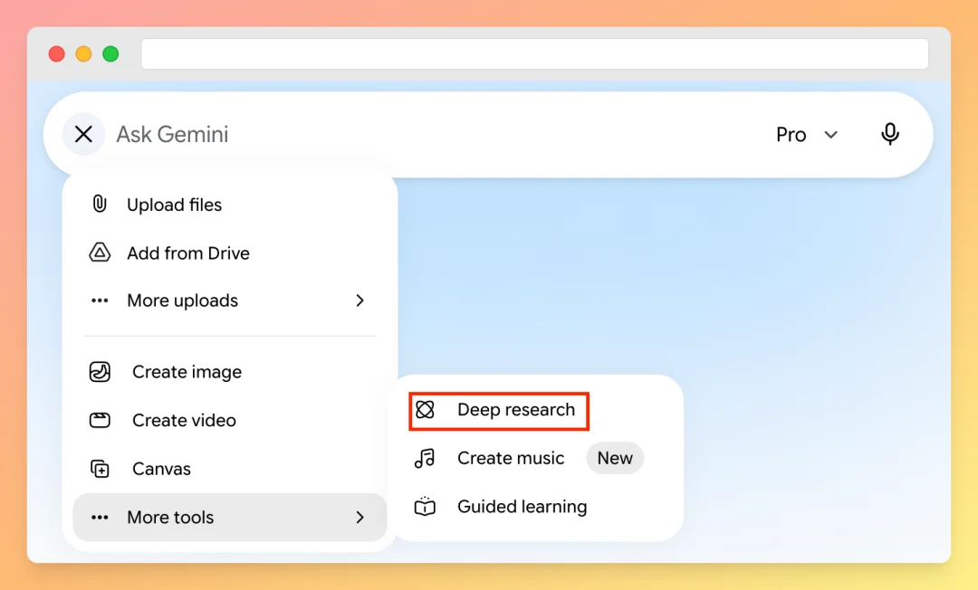Select the Deep research option
The height and width of the screenshot is (590, 978).
coord(499,410)
